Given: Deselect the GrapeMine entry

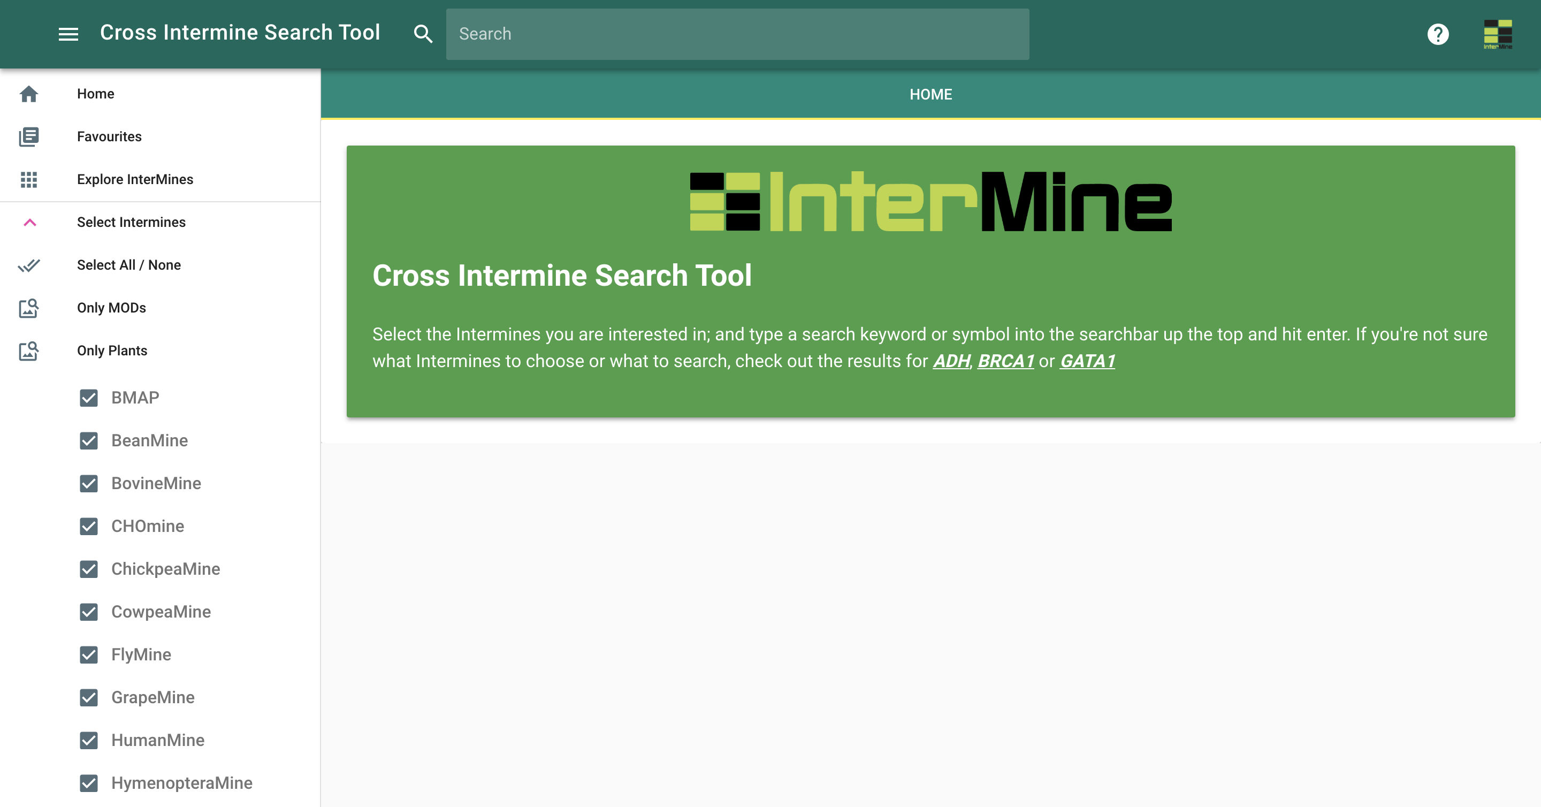Looking at the screenshot, I should pos(89,697).
